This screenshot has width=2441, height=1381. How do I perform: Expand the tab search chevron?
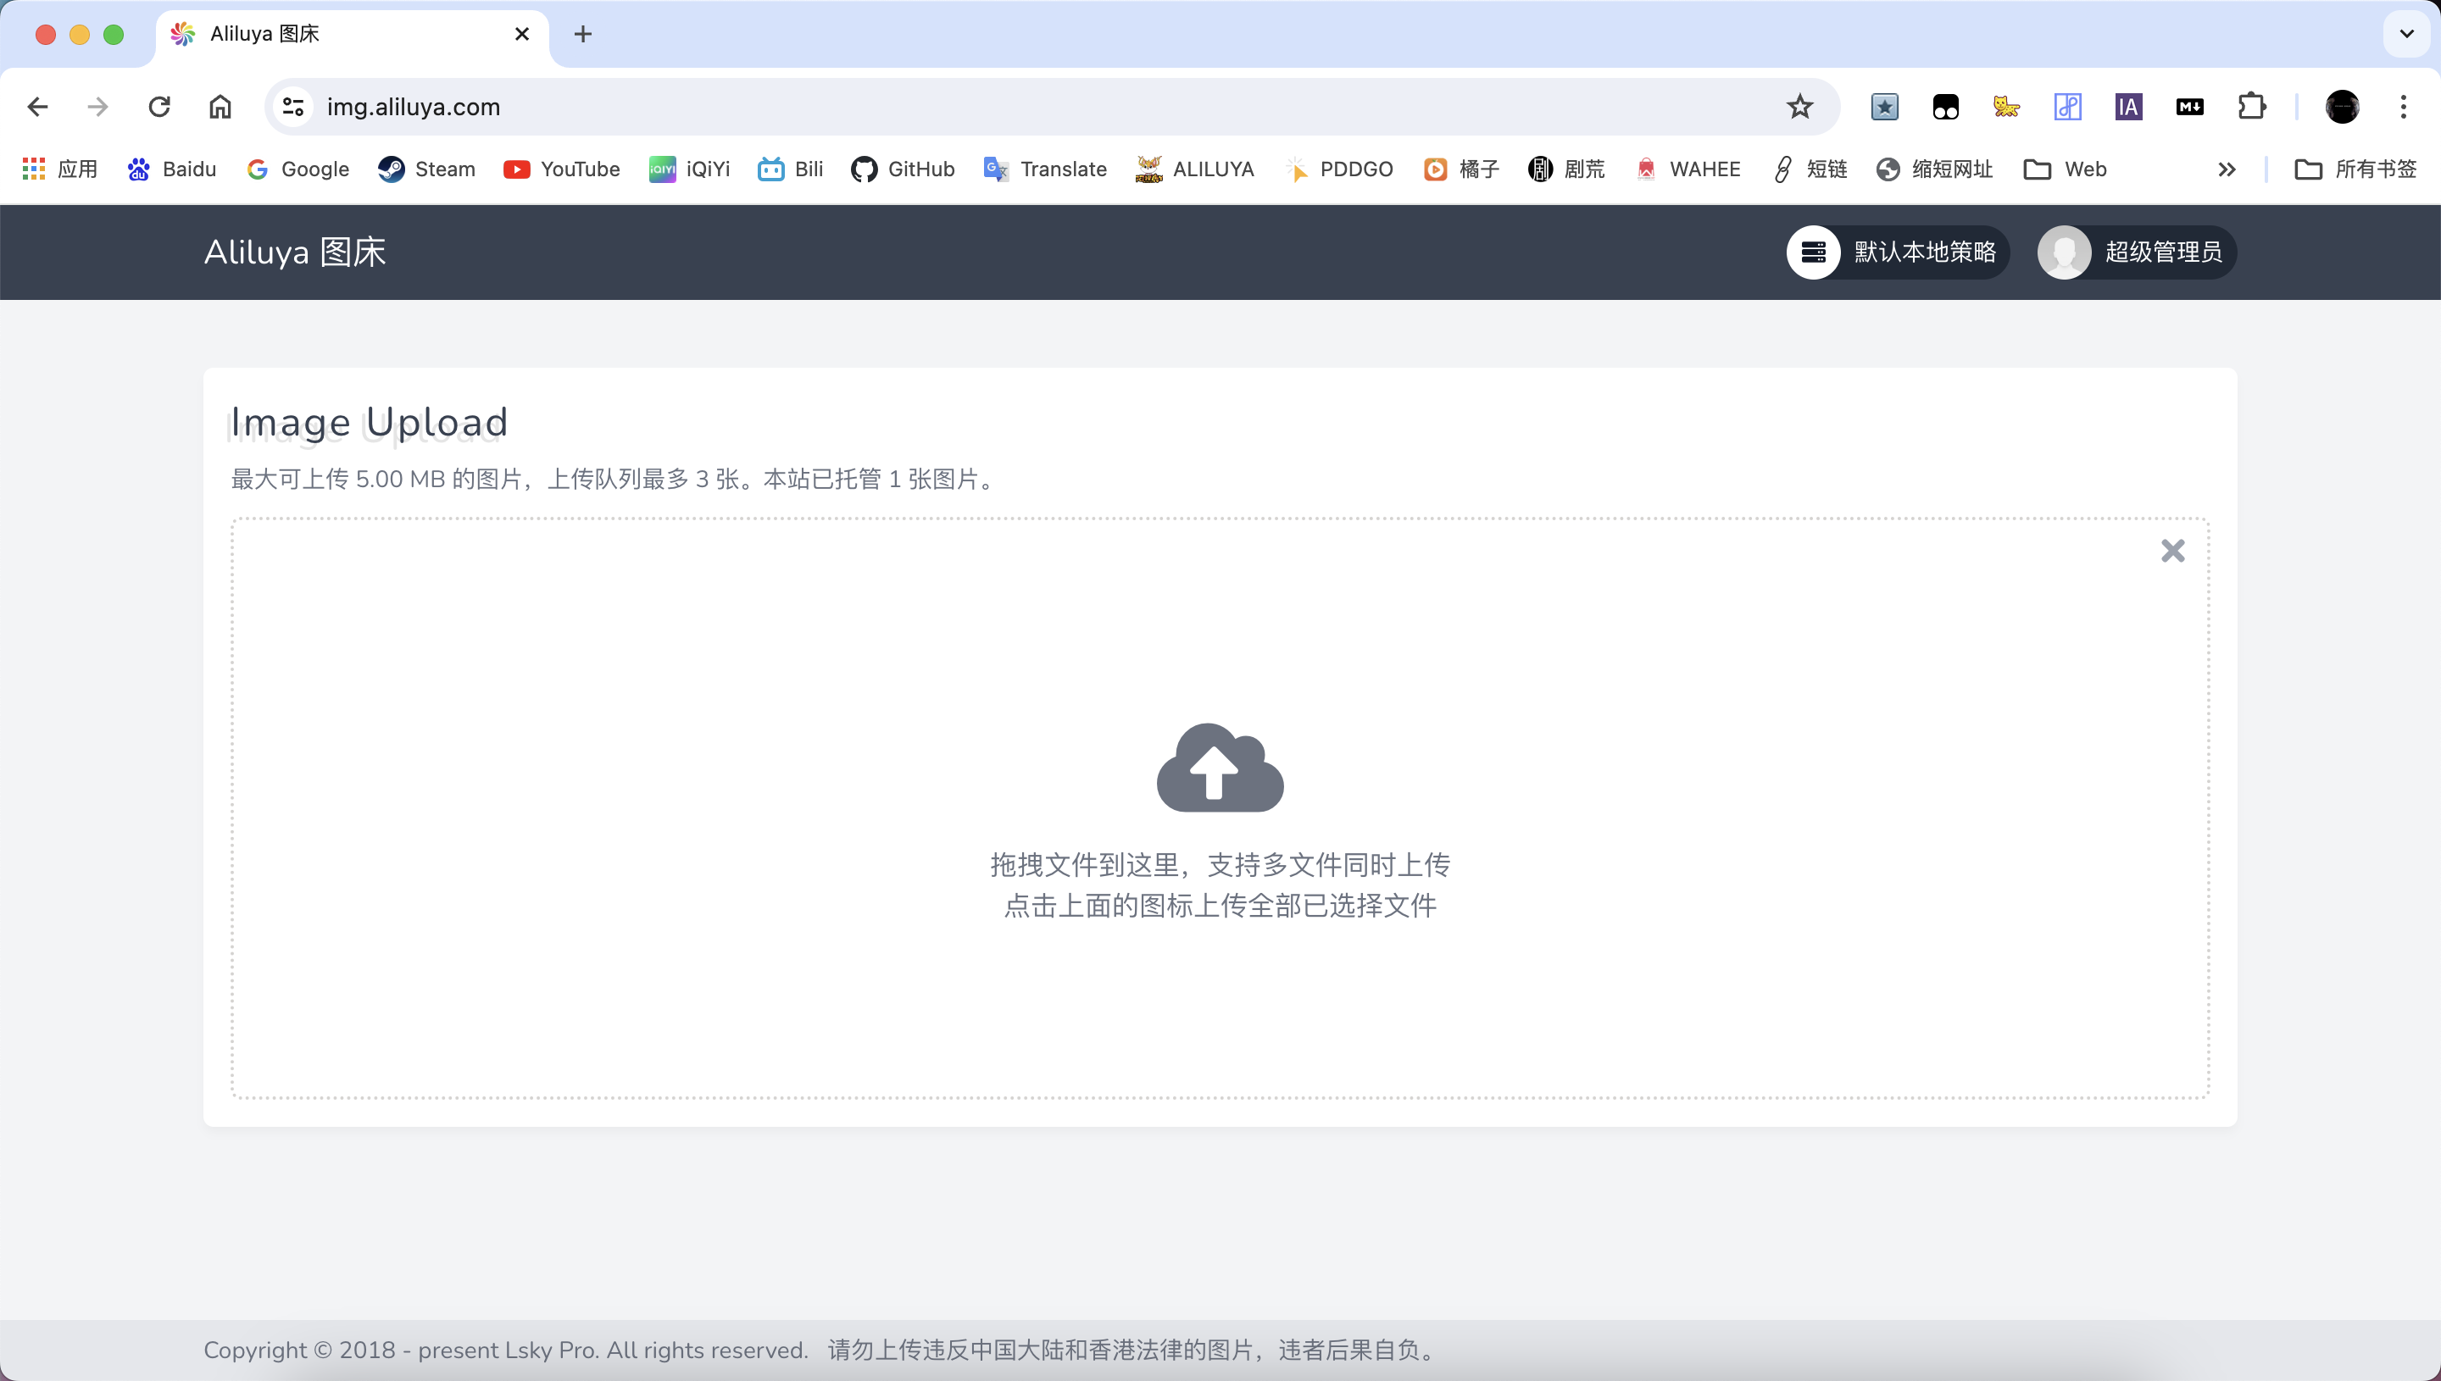(2406, 34)
